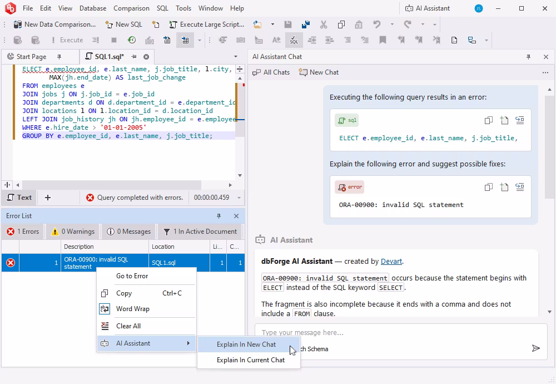
Task: Open the first toolbar's overflow options arrow
Action: [x=434, y=24]
